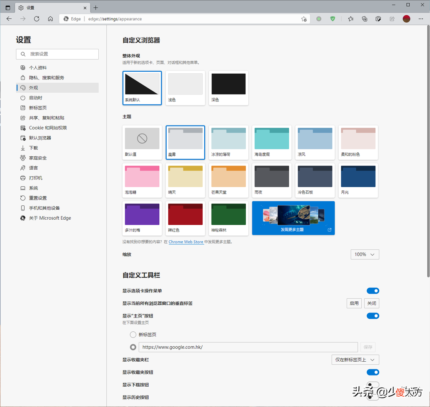Click 关闭 for vertical tabs
430x407 pixels.
tap(372, 303)
